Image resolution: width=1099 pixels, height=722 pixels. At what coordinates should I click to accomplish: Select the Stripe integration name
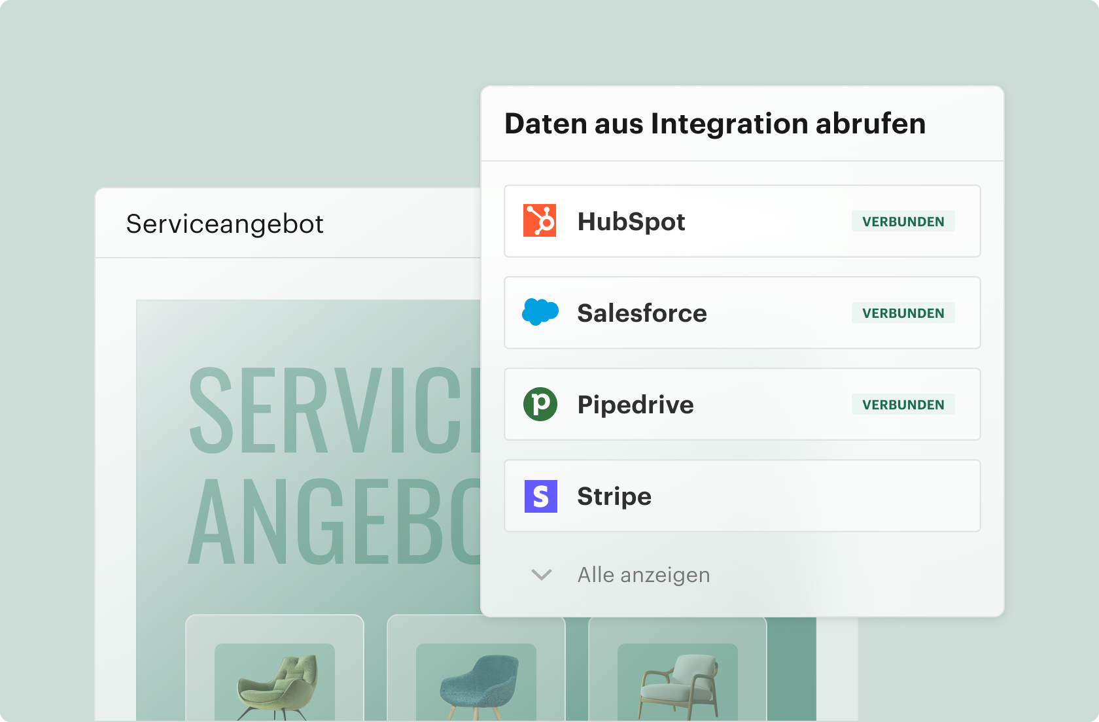(x=614, y=496)
